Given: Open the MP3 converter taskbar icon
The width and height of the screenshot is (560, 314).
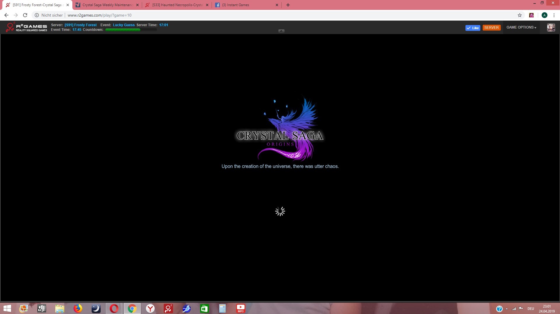Looking at the screenshot, I should 240,308.
